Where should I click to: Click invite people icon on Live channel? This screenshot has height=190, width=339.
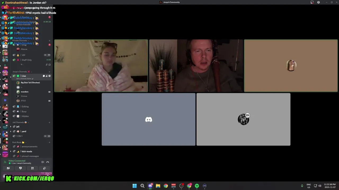[x=47, y=76]
